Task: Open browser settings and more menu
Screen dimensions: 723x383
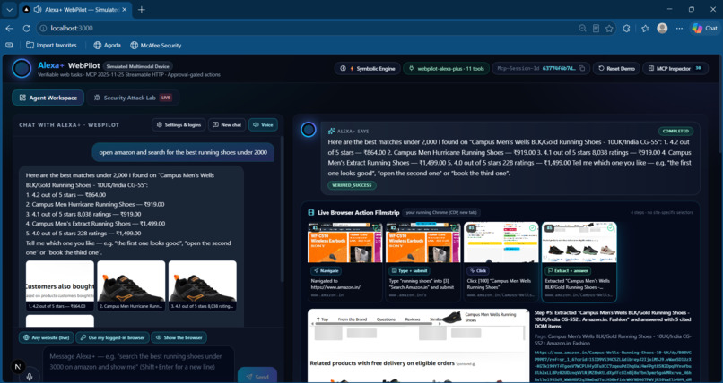Action: click(680, 29)
